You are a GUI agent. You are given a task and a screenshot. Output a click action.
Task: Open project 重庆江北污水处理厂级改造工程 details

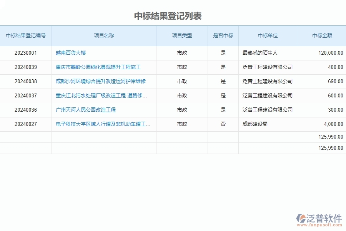coord(101,95)
